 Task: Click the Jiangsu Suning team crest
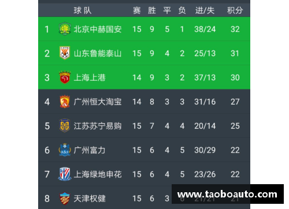(x=65, y=125)
